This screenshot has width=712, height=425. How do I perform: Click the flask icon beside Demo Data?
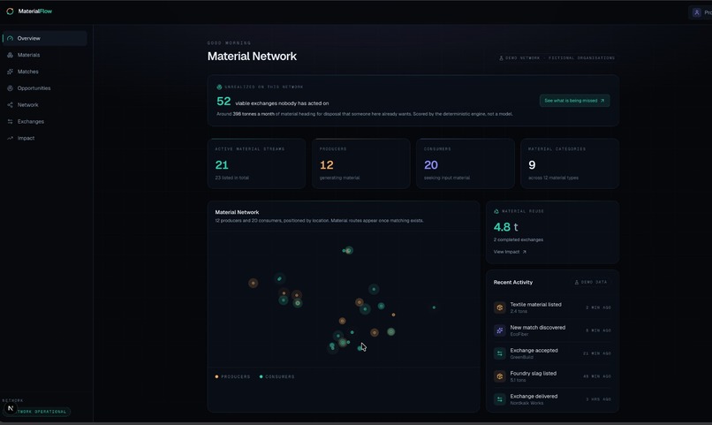coord(577,283)
